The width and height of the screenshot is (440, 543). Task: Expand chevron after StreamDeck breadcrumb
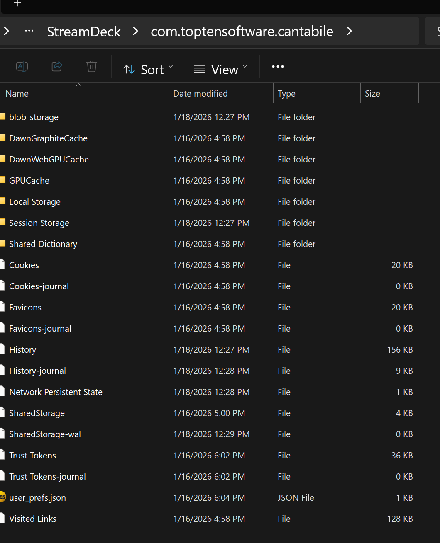(135, 31)
